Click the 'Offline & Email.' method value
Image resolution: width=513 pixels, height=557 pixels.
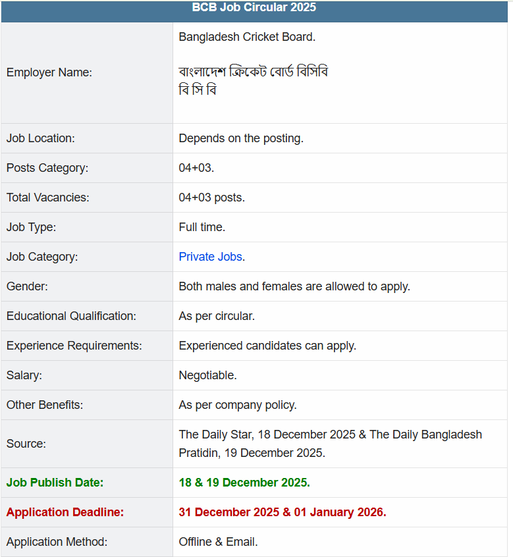(x=218, y=542)
